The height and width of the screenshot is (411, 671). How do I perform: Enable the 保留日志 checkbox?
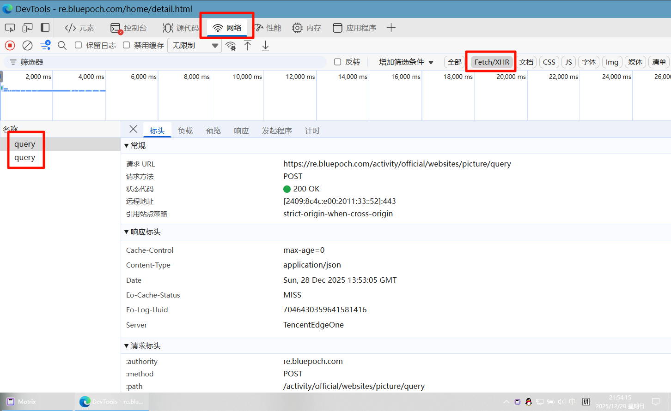79,45
